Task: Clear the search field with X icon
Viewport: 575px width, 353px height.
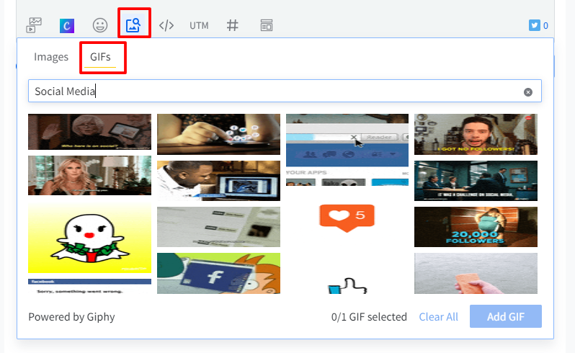Action: [528, 91]
